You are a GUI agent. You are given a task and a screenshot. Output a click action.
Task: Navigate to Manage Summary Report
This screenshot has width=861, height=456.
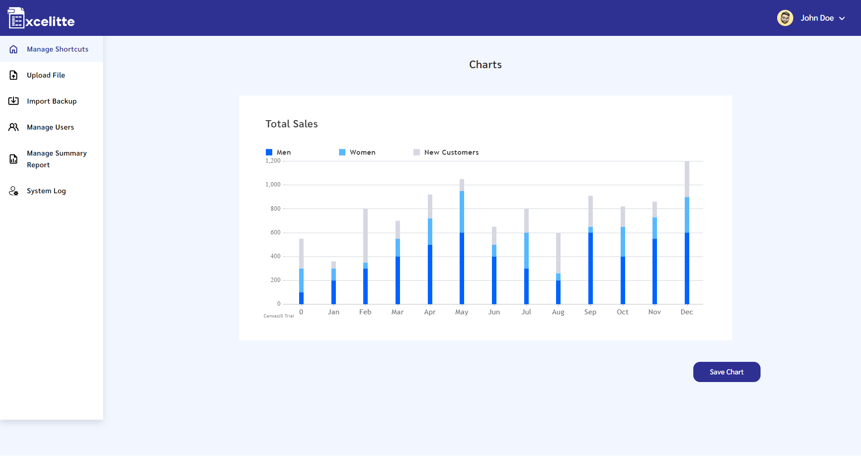coord(57,159)
